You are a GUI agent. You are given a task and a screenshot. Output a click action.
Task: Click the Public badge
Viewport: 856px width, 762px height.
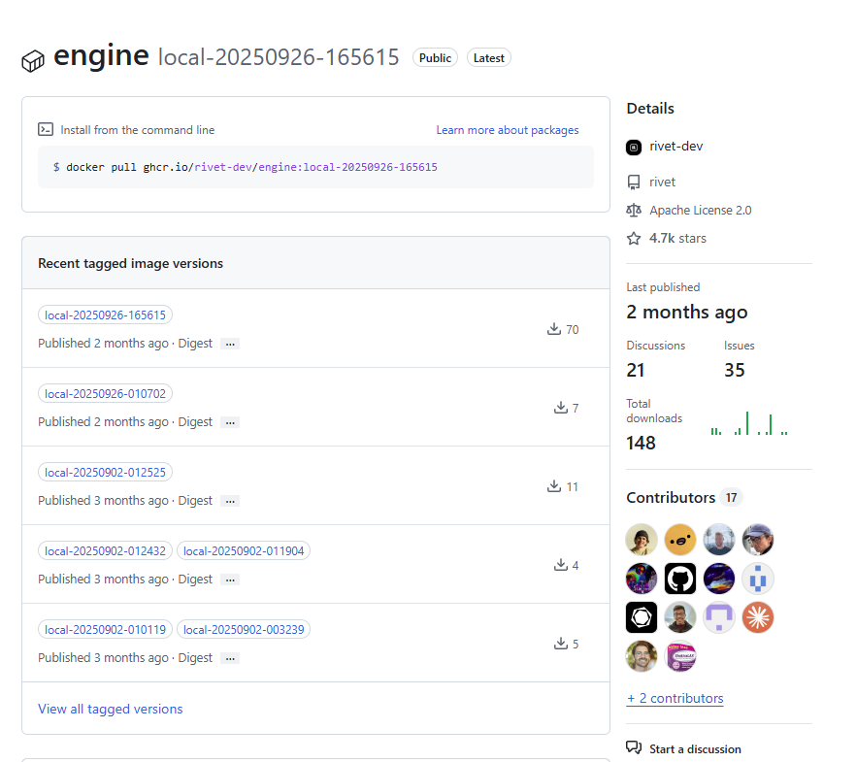tap(435, 58)
